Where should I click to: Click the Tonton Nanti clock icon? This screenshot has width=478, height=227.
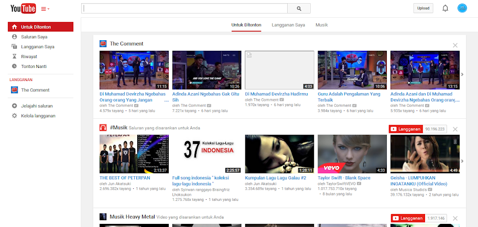pos(14,66)
